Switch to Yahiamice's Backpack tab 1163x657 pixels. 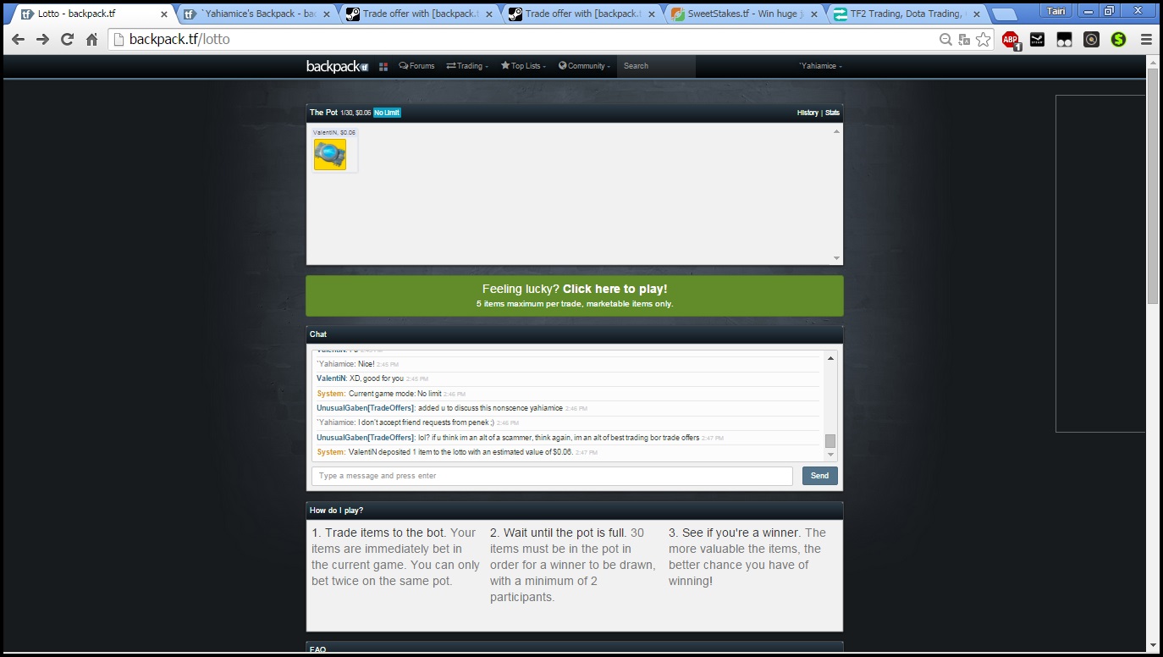[x=254, y=14]
